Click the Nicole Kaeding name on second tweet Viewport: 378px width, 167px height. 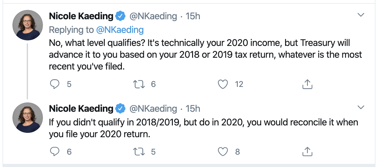click(81, 108)
